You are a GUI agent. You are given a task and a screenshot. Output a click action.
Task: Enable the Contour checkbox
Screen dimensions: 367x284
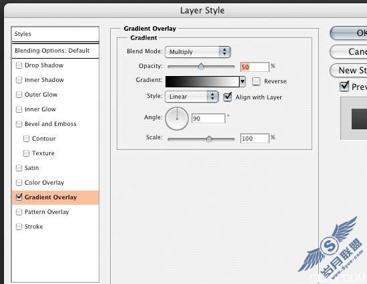pos(26,139)
